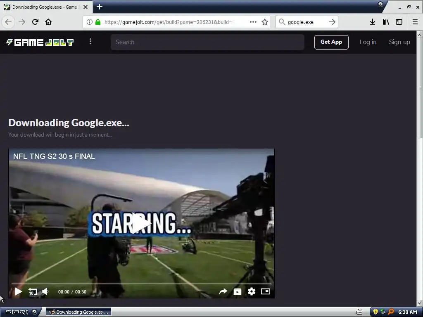This screenshot has height=317, width=423.
Task: Click the title bar blocked-circle icon
Action: pyautogui.click(x=380, y=4)
